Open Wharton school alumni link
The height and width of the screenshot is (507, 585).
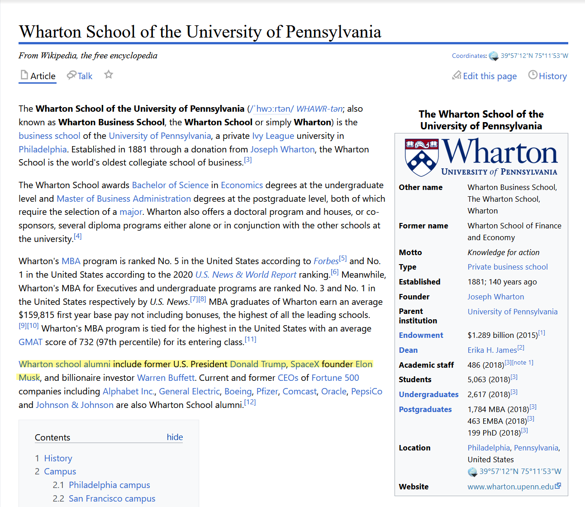tap(64, 364)
